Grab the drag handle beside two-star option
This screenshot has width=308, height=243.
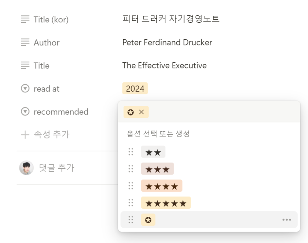[131, 152]
